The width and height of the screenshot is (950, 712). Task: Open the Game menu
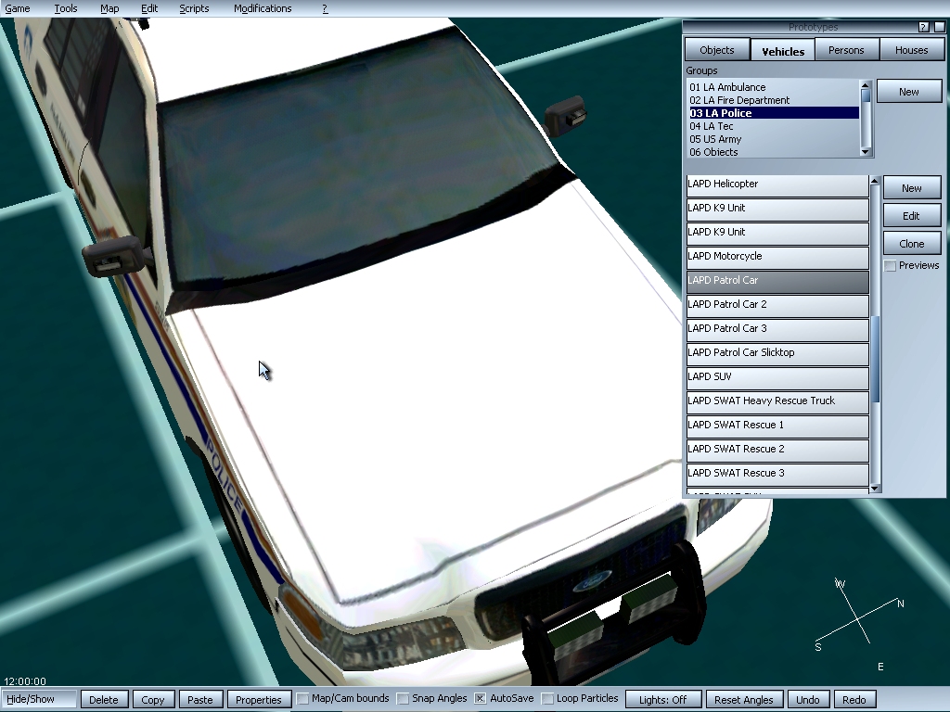(x=18, y=8)
